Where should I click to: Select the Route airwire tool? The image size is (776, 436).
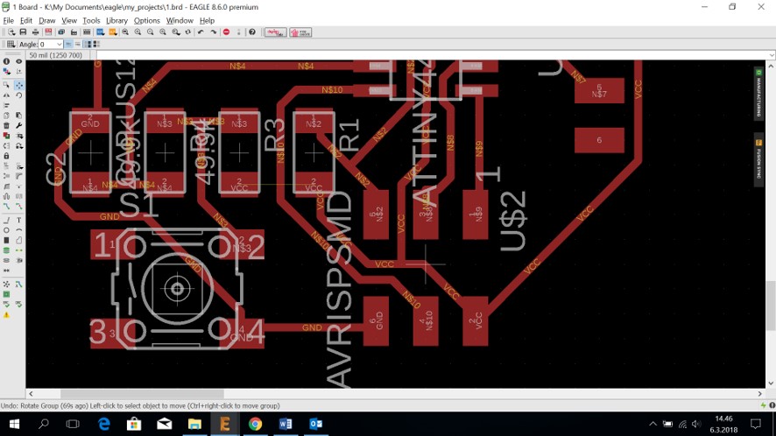click(6, 206)
